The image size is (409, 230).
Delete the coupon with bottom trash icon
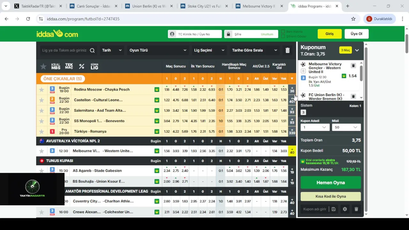(356, 209)
